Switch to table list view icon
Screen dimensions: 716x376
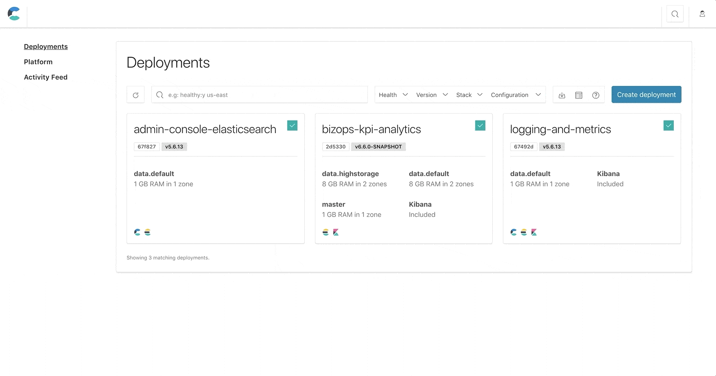(579, 95)
